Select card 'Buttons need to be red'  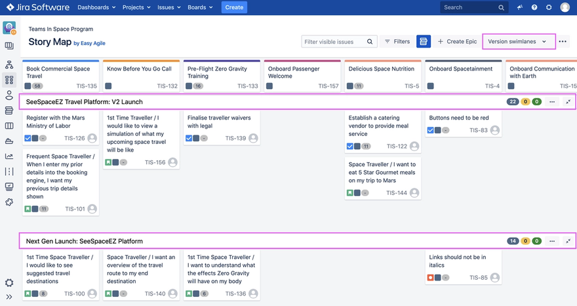(x=464, y=124)
